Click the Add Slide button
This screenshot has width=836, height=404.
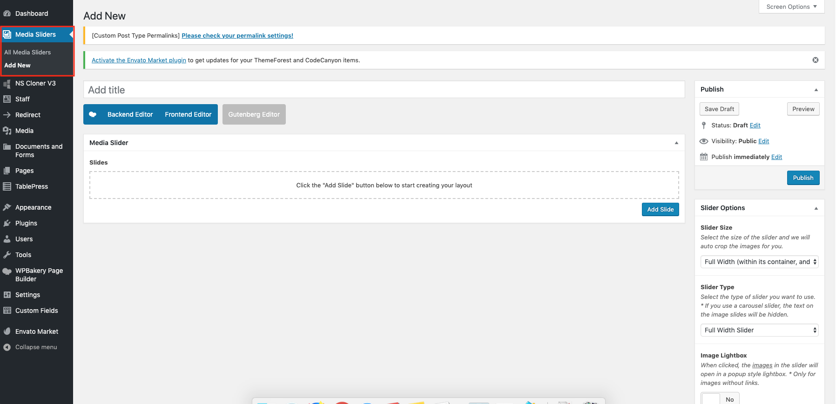coord(660,210)
